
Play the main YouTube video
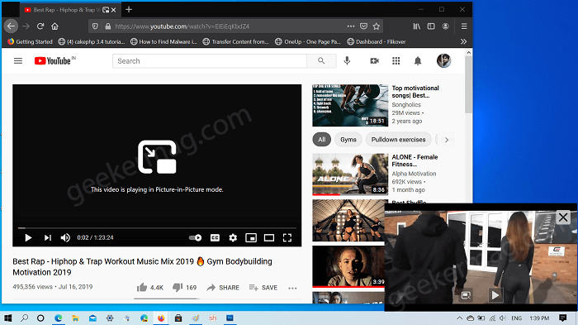28,238
